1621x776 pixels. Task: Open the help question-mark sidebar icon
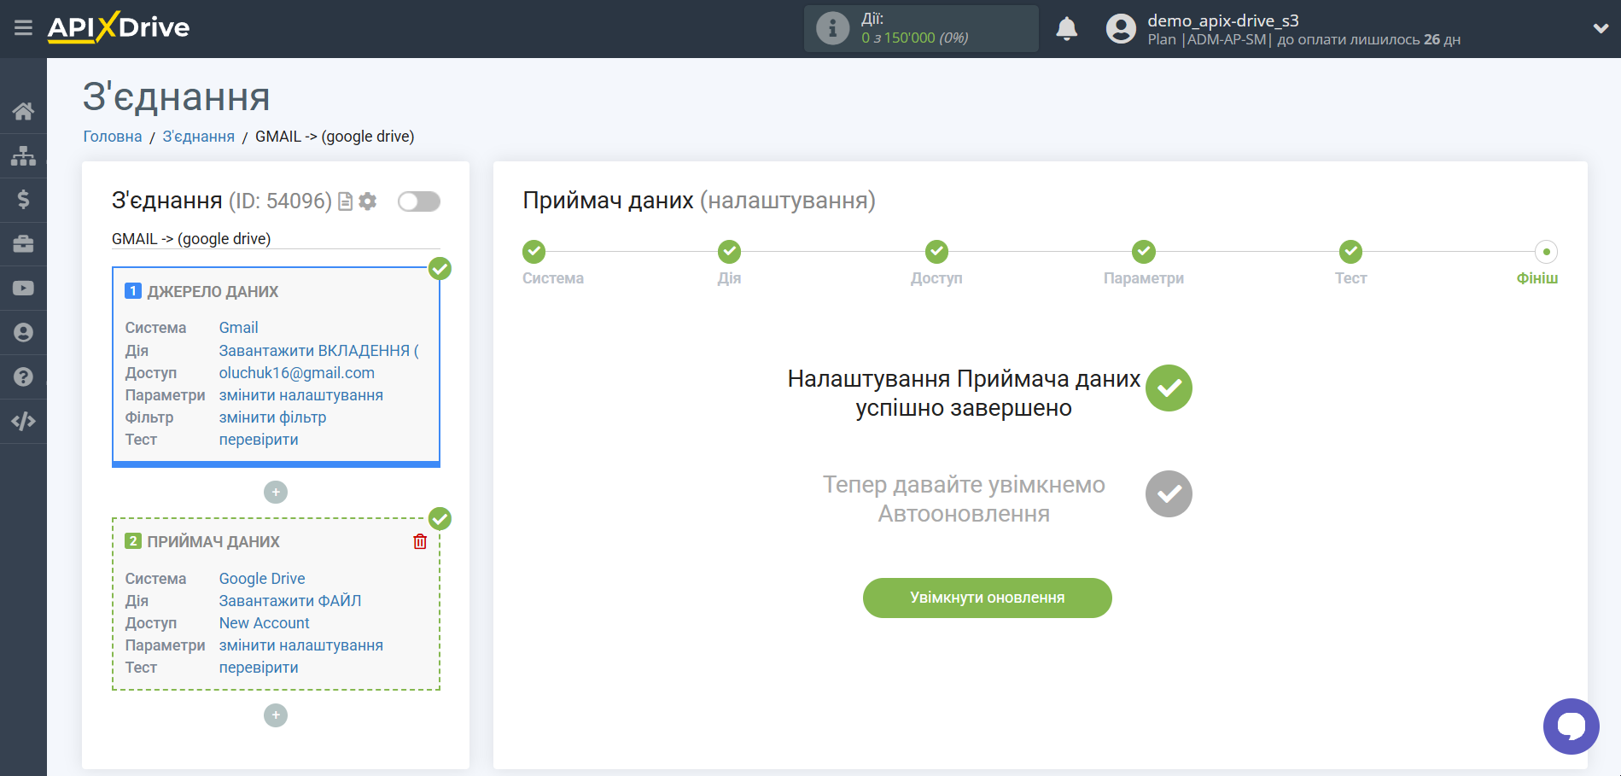pyautogui.click(x=23, y=376)
